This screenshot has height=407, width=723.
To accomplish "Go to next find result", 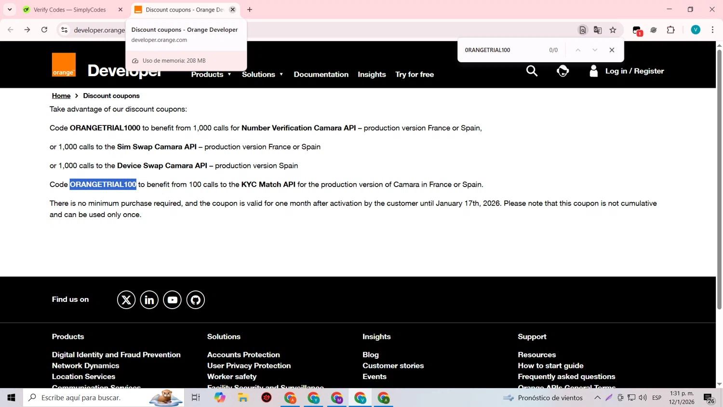I will tap(595, 50).
